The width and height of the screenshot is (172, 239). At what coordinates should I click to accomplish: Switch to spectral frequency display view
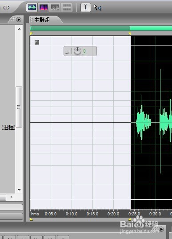(x=43, y=7)
